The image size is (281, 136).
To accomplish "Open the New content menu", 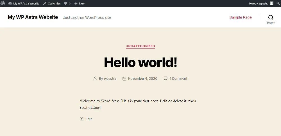I will (80, 3).
